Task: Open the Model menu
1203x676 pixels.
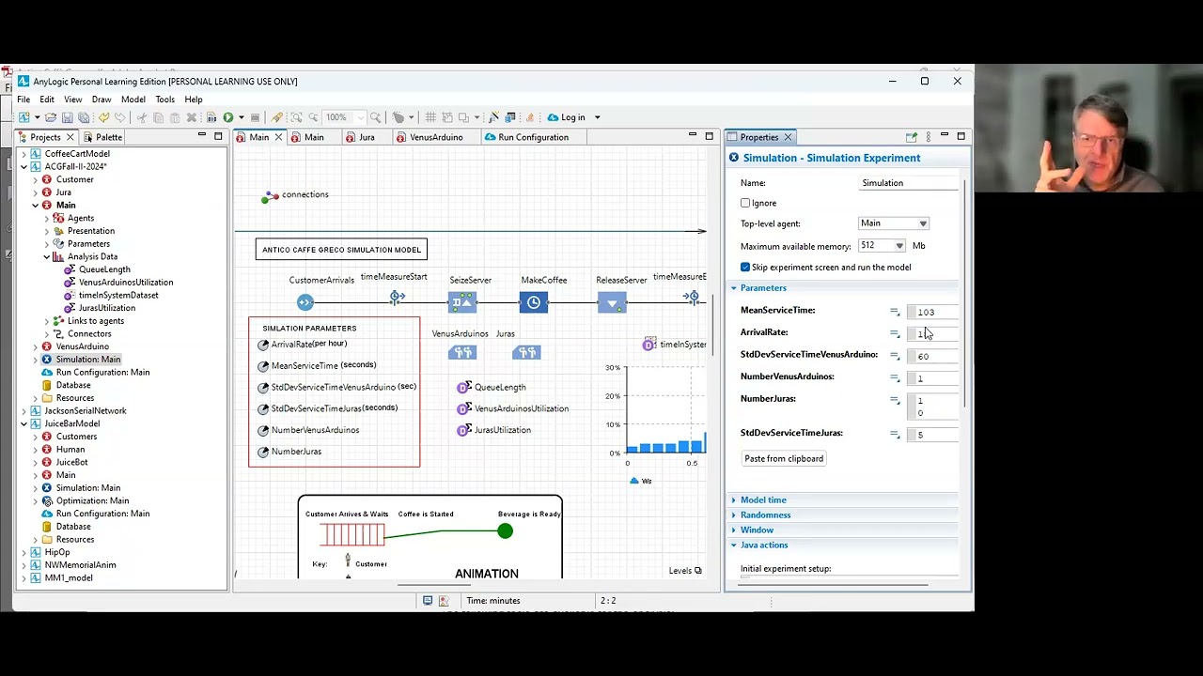Action: (133, 100)
